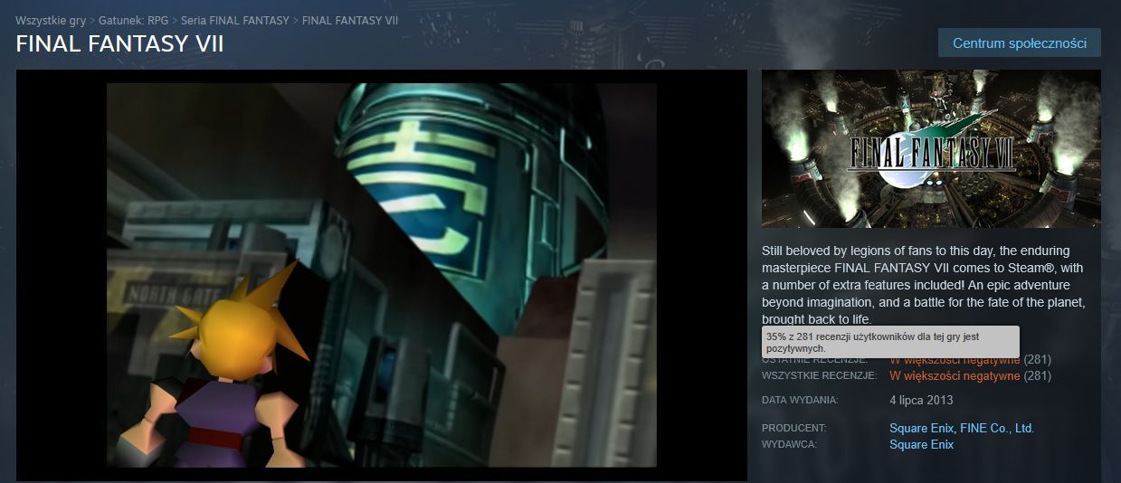Open the Square Enix developer link beside PRODUCENT
This screenshot has height=483, width=1121.
[x=921, y=428]
